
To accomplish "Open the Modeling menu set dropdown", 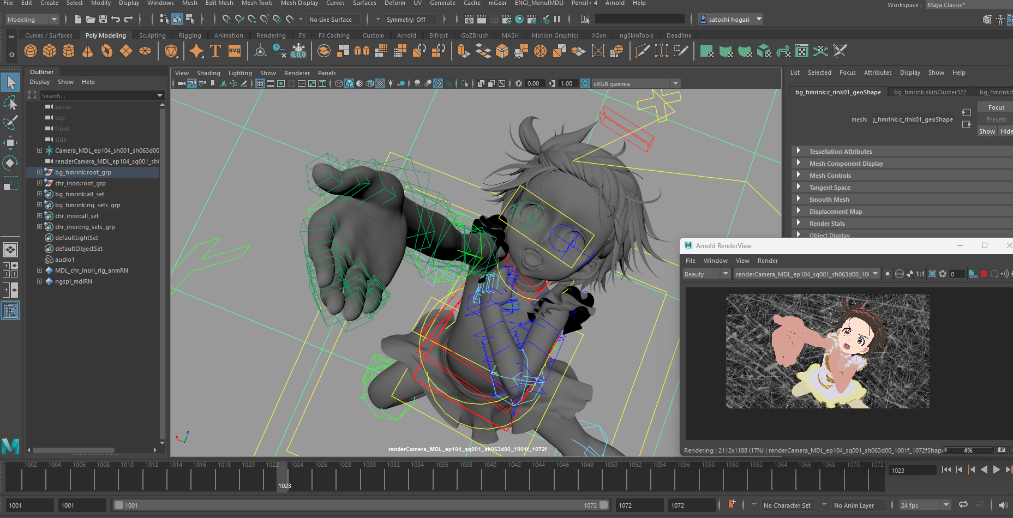I will [32, 20].
